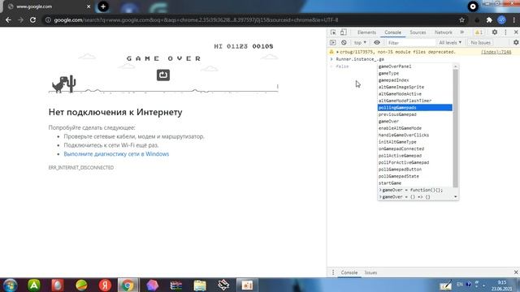Open the top context dropdown

coord(360,42)
